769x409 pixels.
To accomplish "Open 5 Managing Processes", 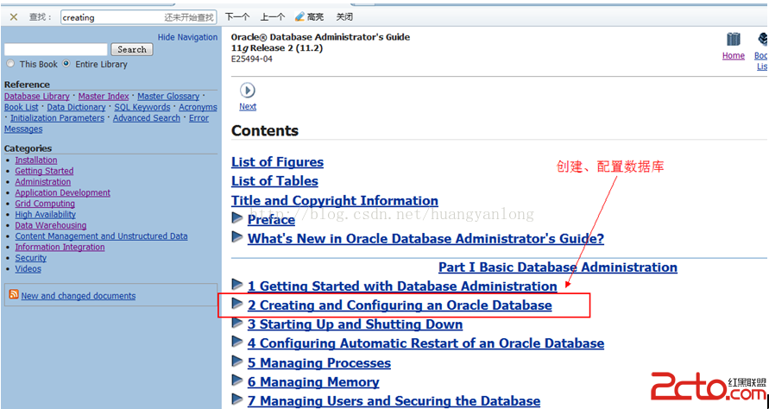I will [x=319, y=363].
